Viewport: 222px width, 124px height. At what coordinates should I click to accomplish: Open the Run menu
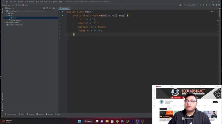pyautogui.click(x=42, y=2)
